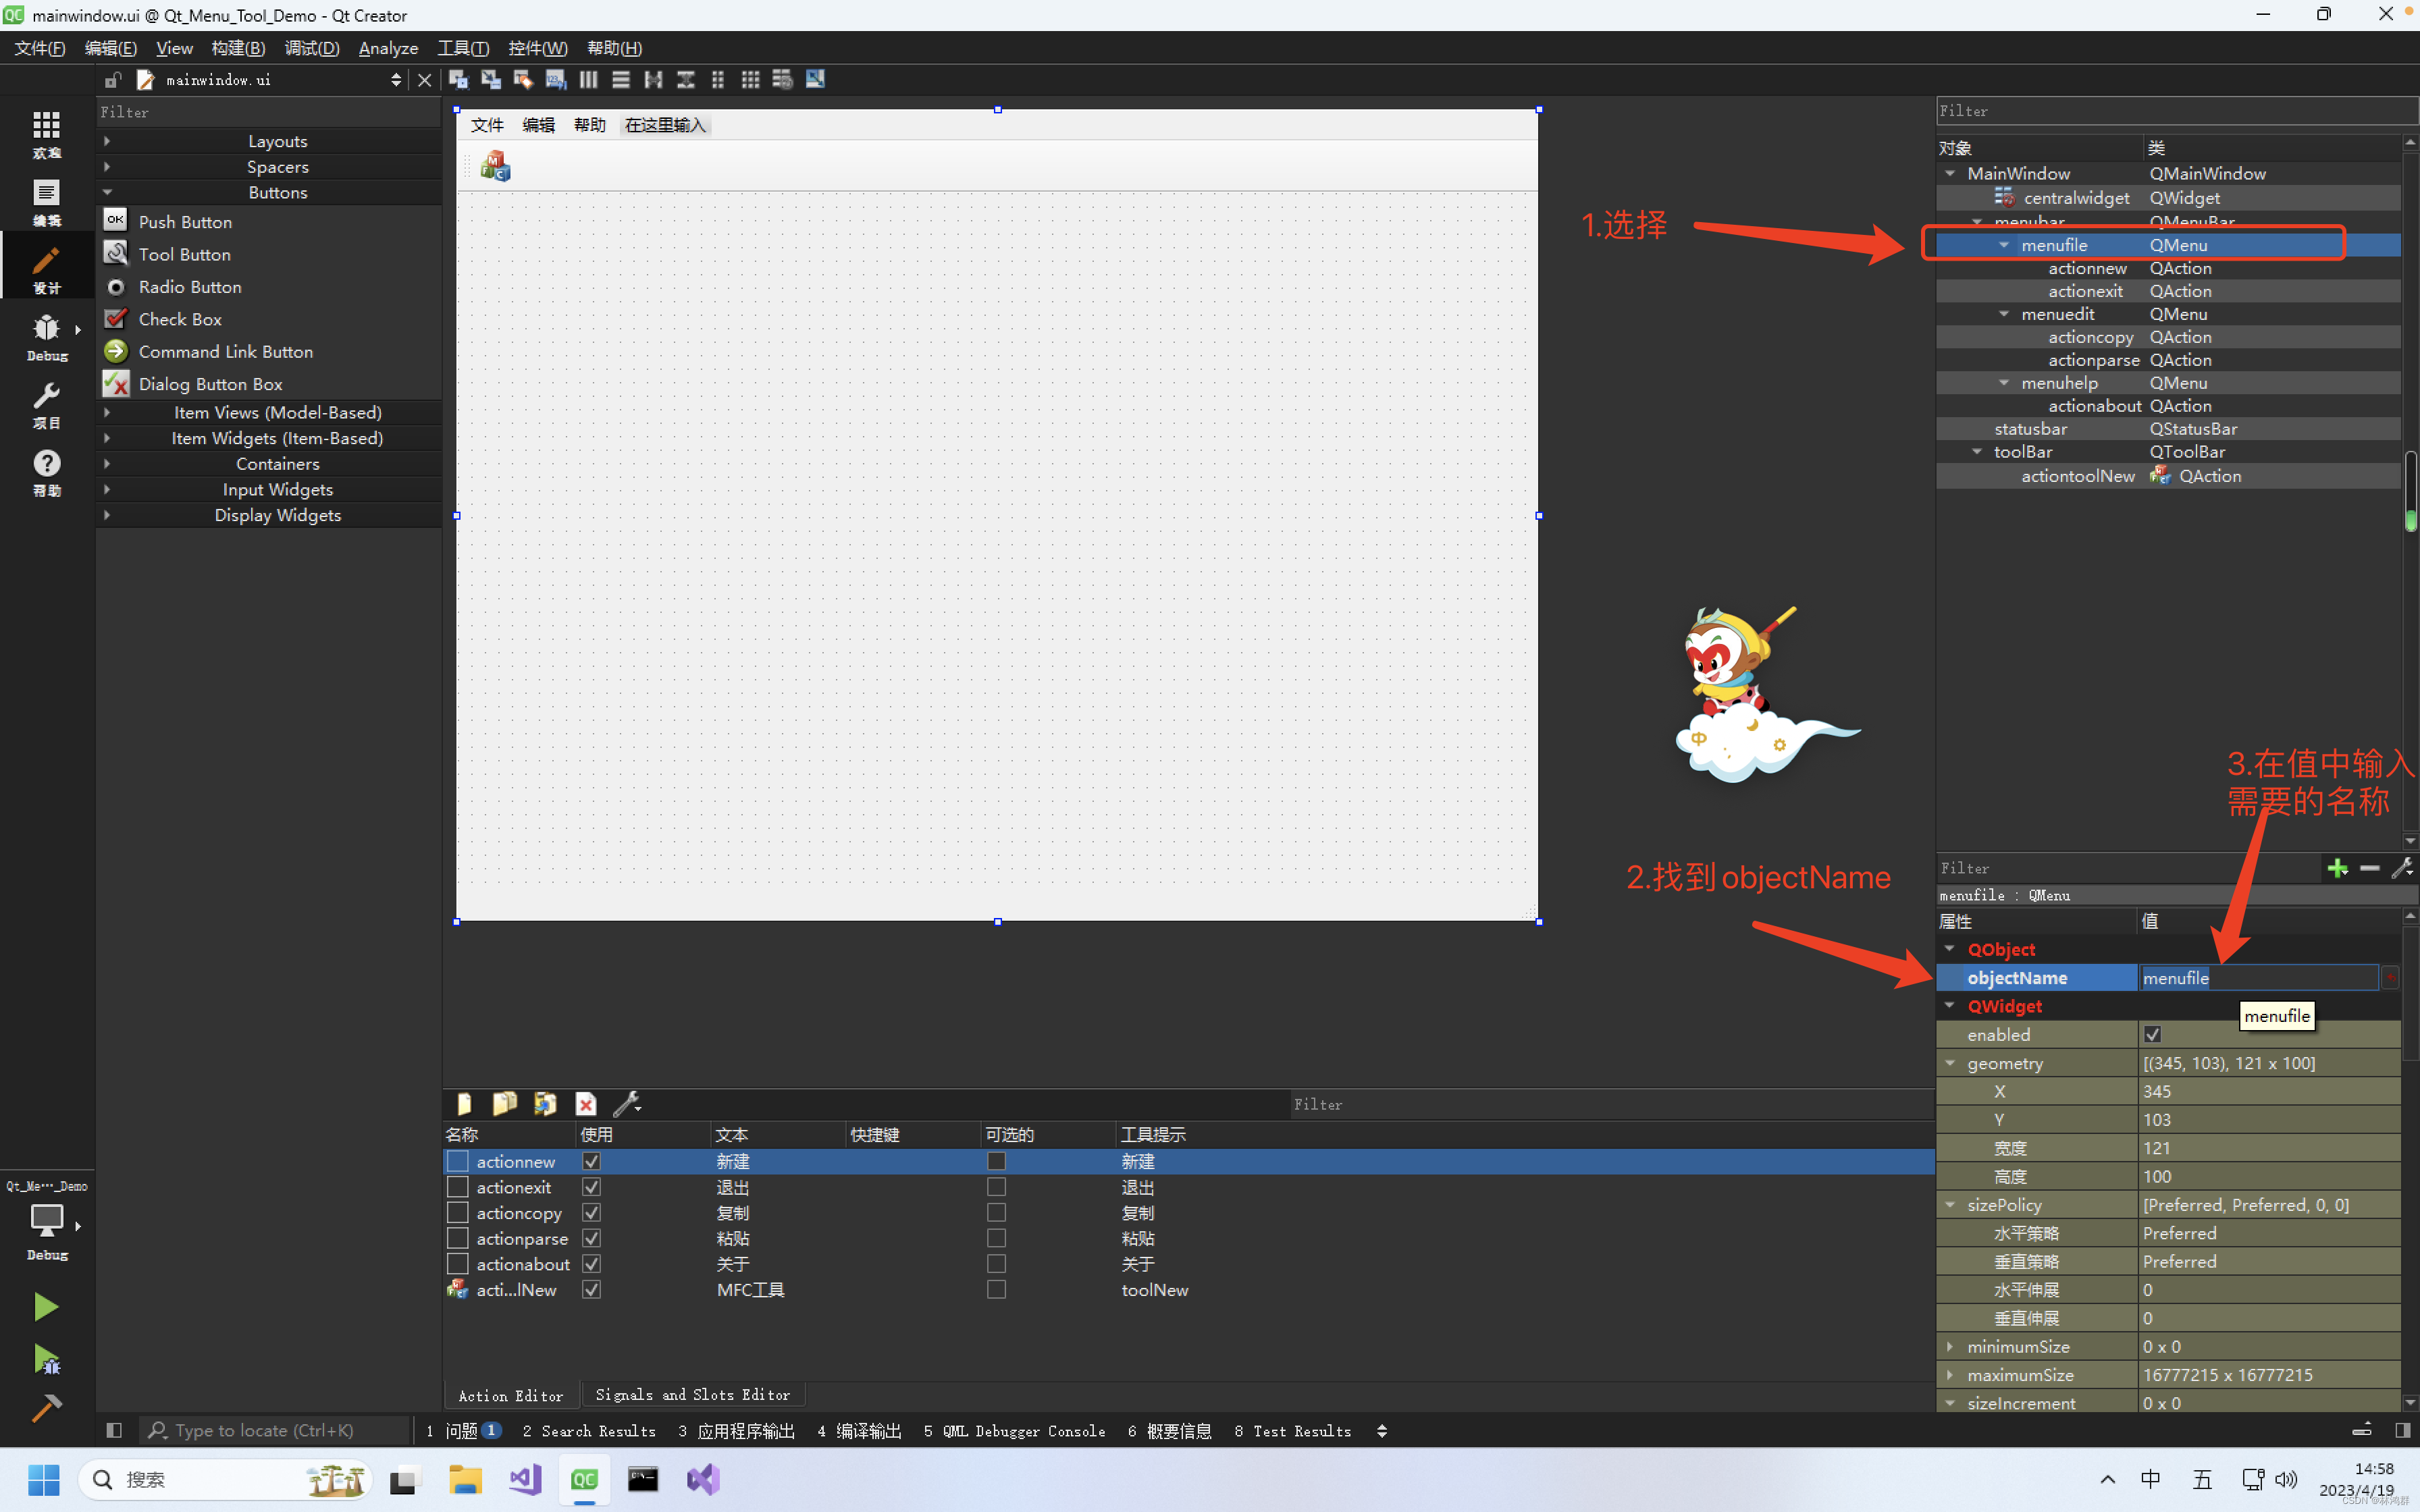Click the Edit Widgets mode icon

[x=458, y=79]
